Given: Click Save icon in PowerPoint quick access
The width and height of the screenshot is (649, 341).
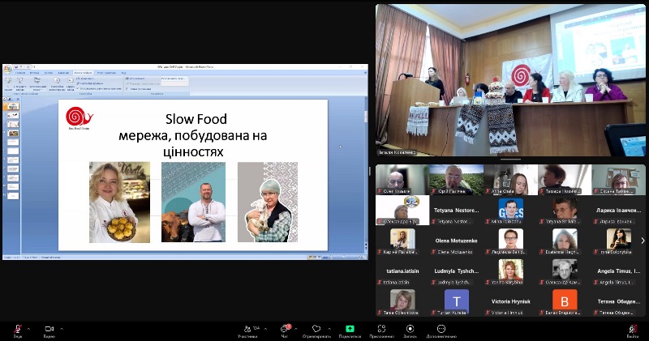Looking at the screenshot, I should pos(15,67).
